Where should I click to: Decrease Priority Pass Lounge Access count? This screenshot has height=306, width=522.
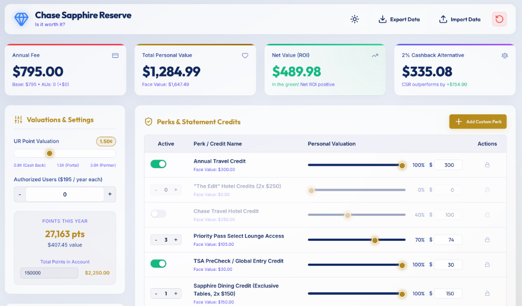tap(156, 240)
